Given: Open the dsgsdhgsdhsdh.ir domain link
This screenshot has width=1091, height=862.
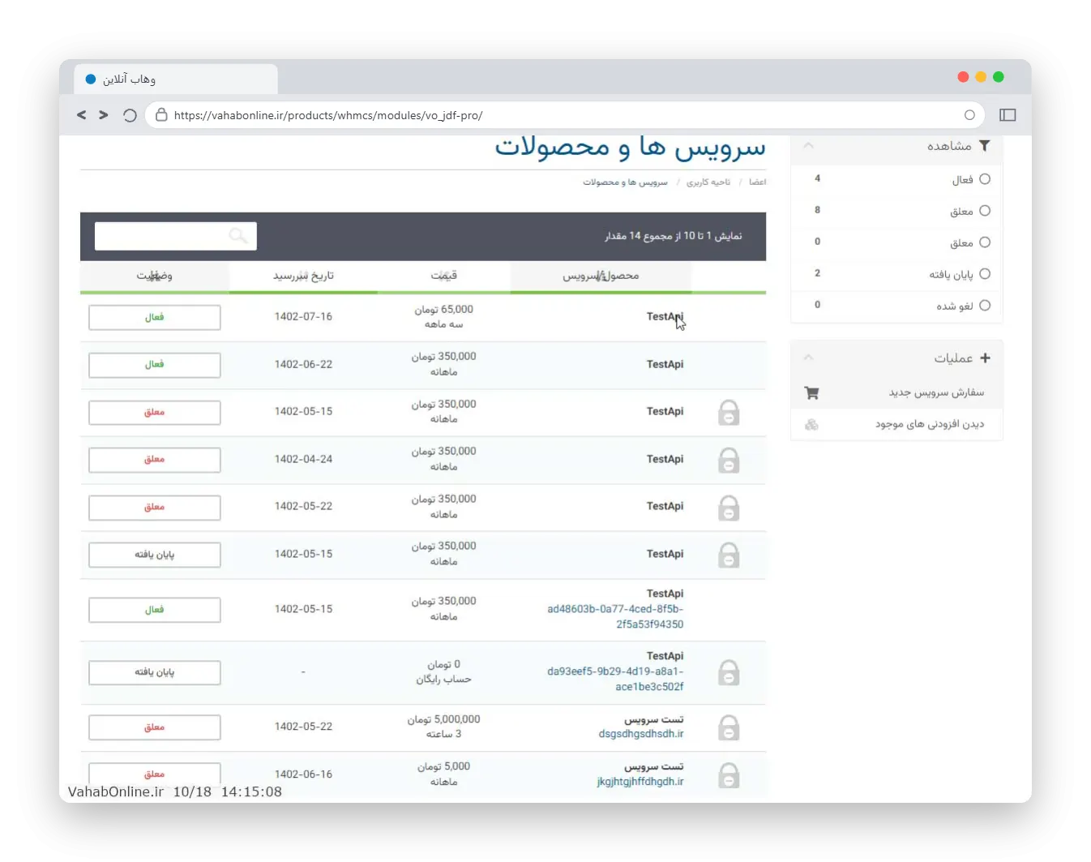Looking at the screenshot, I should [x=641, y=734].
